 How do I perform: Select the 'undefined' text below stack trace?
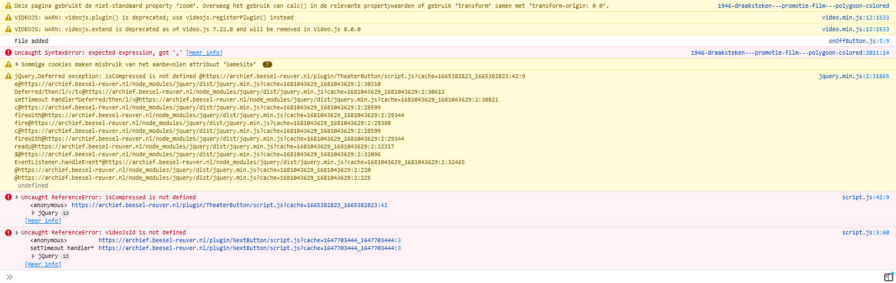(x=33, y=186)
